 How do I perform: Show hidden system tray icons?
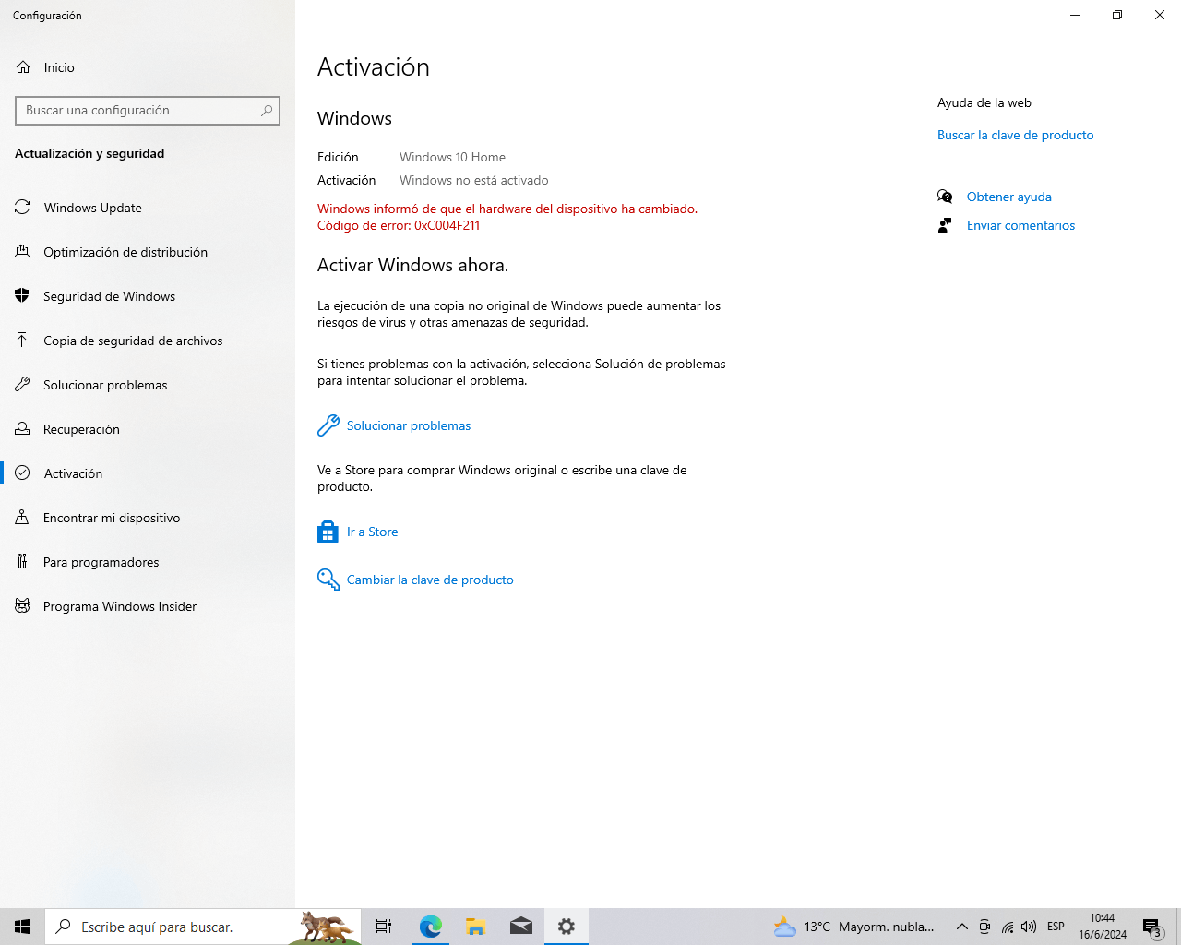point(962,927)
